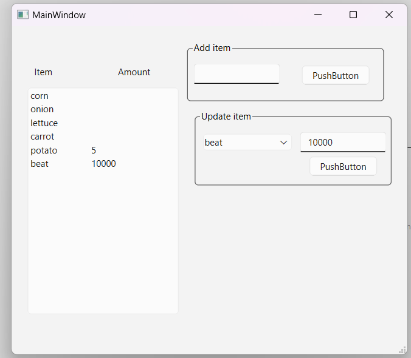Maximize the MainWindow window
Image resolution: width=411 pixels, height=358 pixels.
click(353, 15)
